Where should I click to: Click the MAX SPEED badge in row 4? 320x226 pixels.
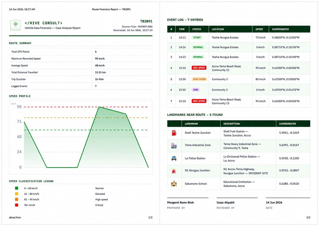point(199,68)
